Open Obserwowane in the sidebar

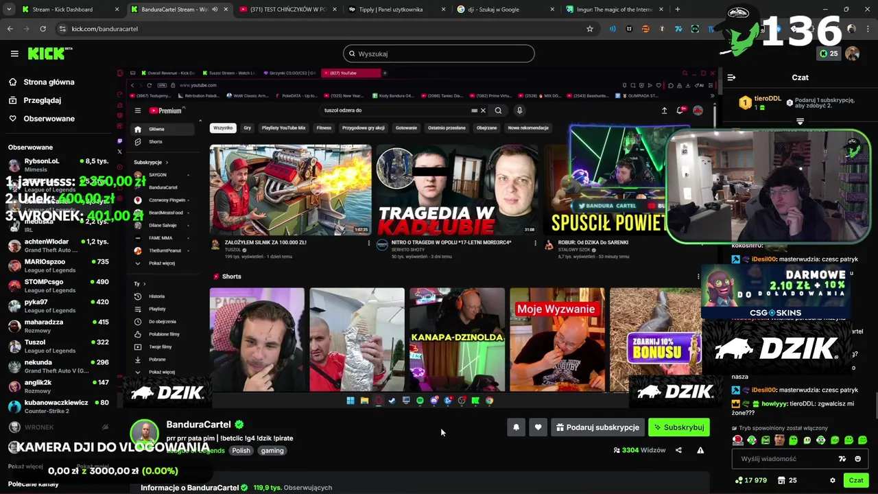[x=42, y=119]
